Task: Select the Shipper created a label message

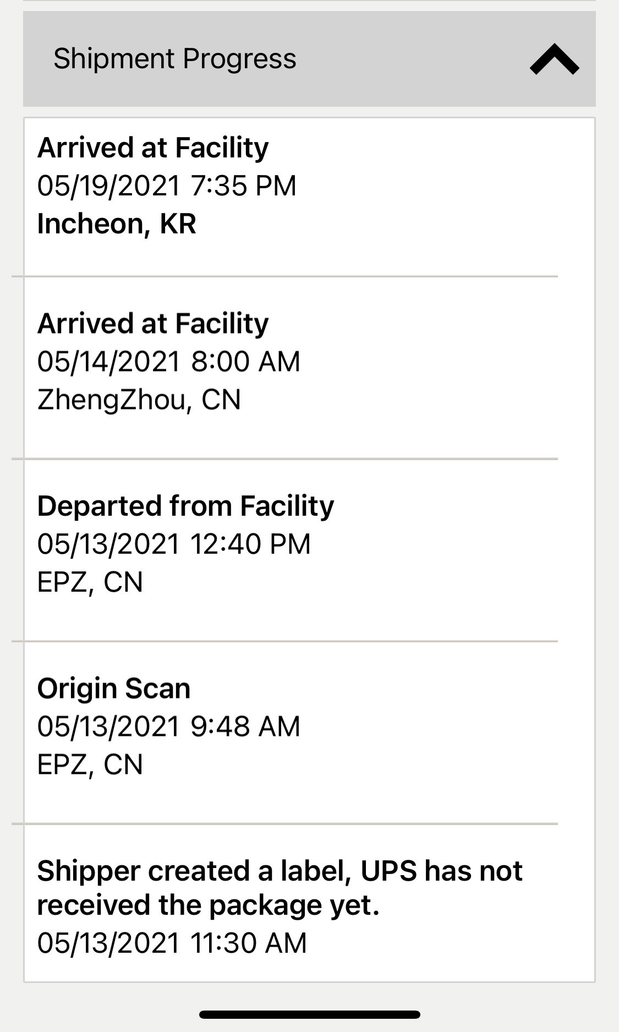Action: coord(280,888)
